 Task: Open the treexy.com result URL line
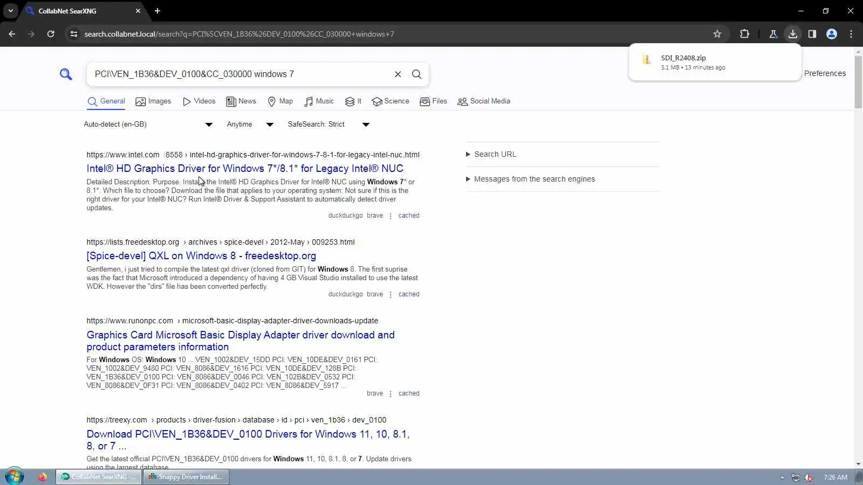click(x=236, y=420)
